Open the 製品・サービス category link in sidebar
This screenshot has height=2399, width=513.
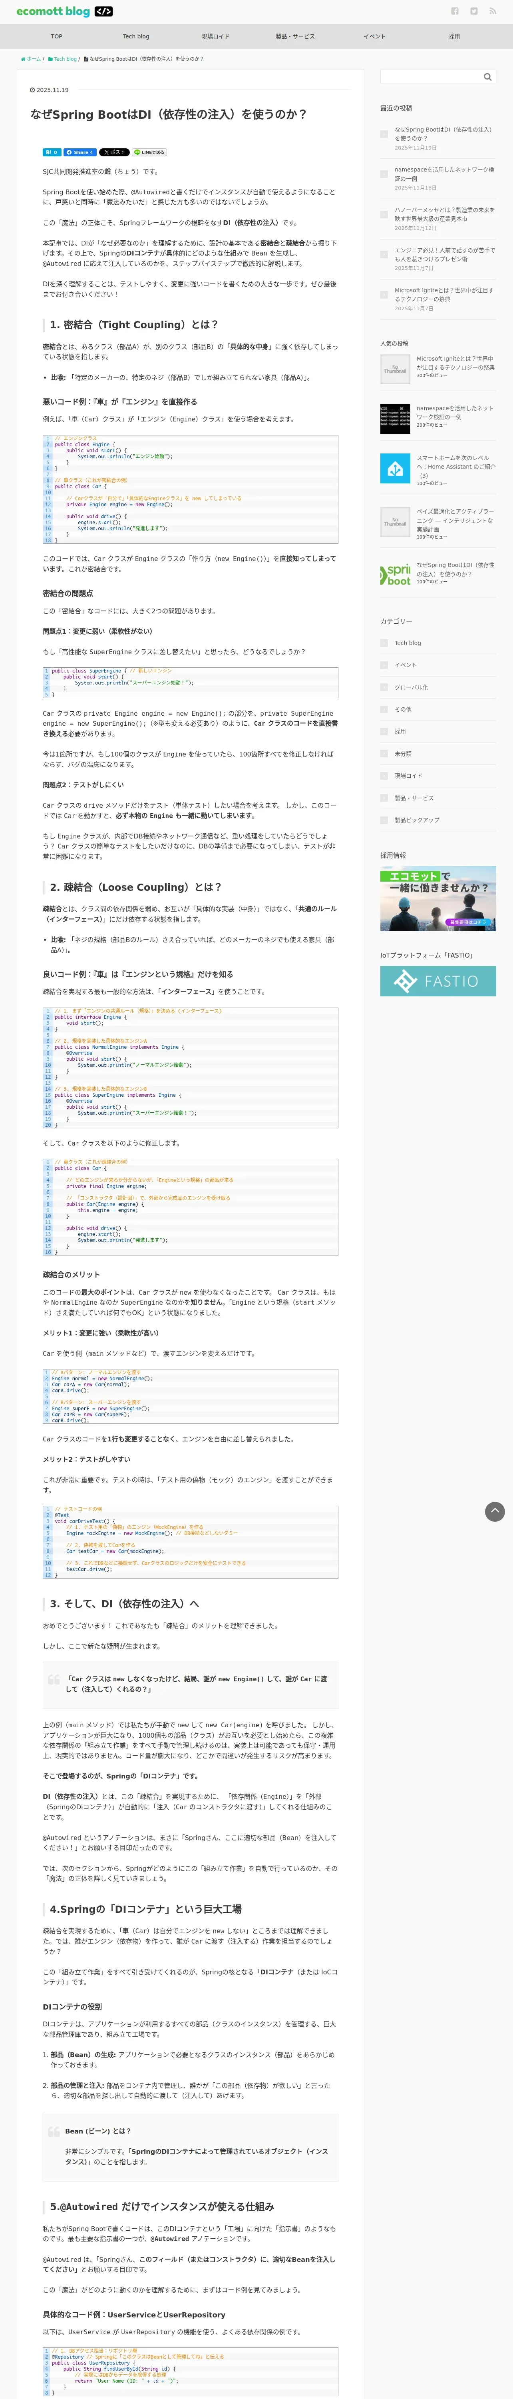[x=414, y=798]
